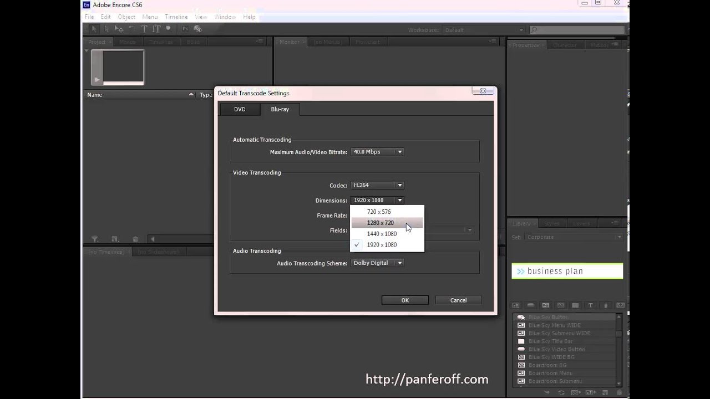The height and width of the screenshot is (399, 710).
Task: Open Audio Transcoding Scheme dropdown
Action: point(377,263)
